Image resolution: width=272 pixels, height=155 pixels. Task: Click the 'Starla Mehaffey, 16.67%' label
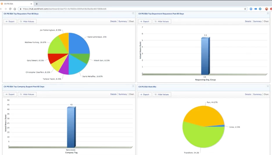coord(92,76)
